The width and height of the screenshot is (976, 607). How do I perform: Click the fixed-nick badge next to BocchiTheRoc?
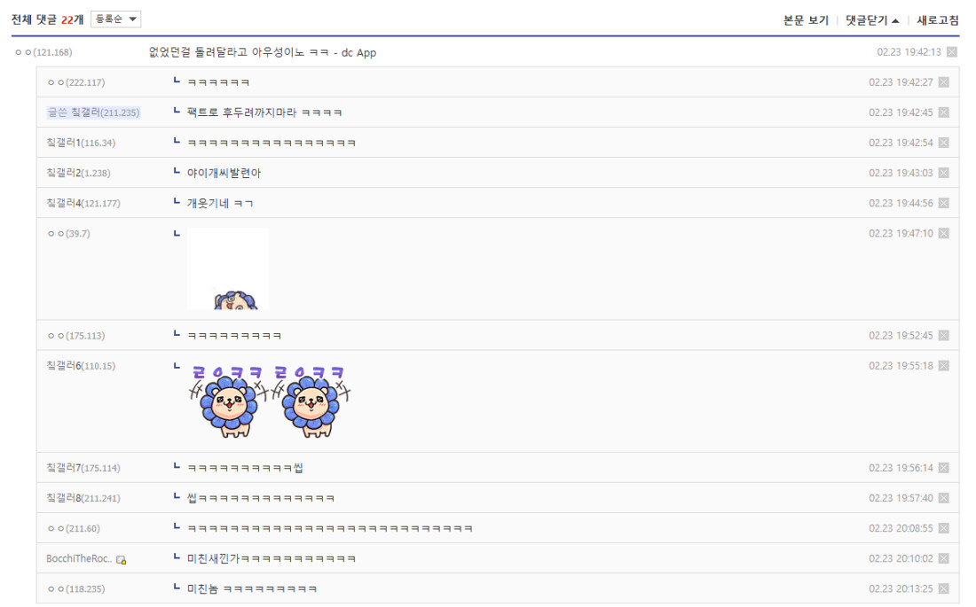pos(122,560)
